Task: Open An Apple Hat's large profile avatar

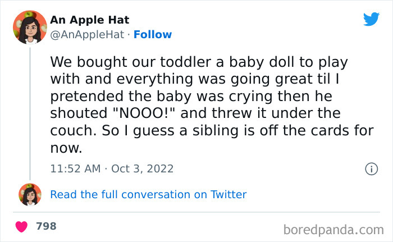Action: coord(30,27)
